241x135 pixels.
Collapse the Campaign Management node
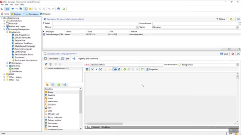pos(4,29)
